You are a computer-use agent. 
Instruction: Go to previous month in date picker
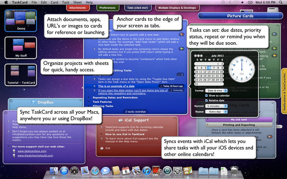pos(196,56)
